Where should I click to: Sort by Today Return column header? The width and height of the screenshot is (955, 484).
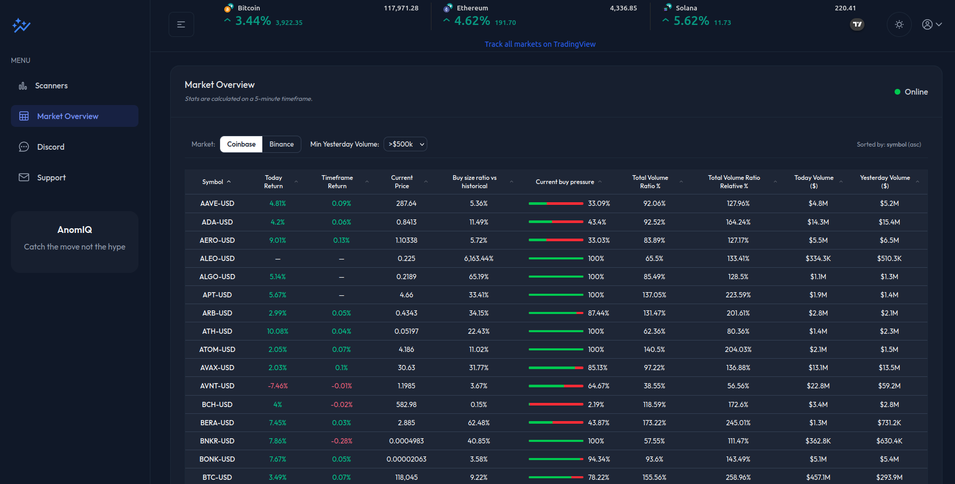(274, 182)
